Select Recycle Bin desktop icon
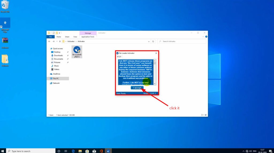The height and width of the screenshot is (153, 274). [x=5, y=6]
